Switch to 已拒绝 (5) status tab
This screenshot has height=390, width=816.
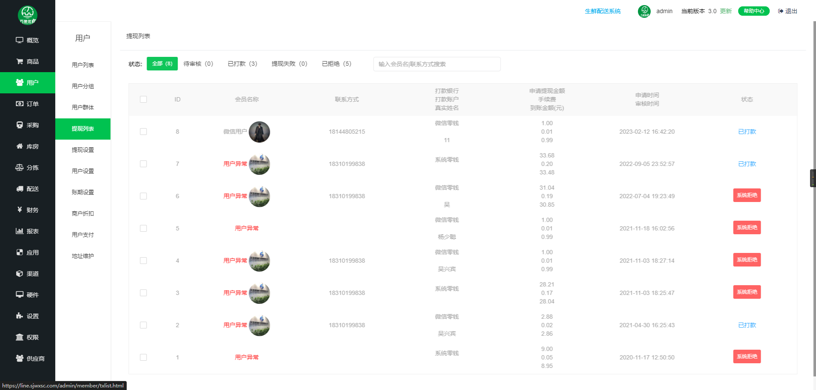click(336, 64)
